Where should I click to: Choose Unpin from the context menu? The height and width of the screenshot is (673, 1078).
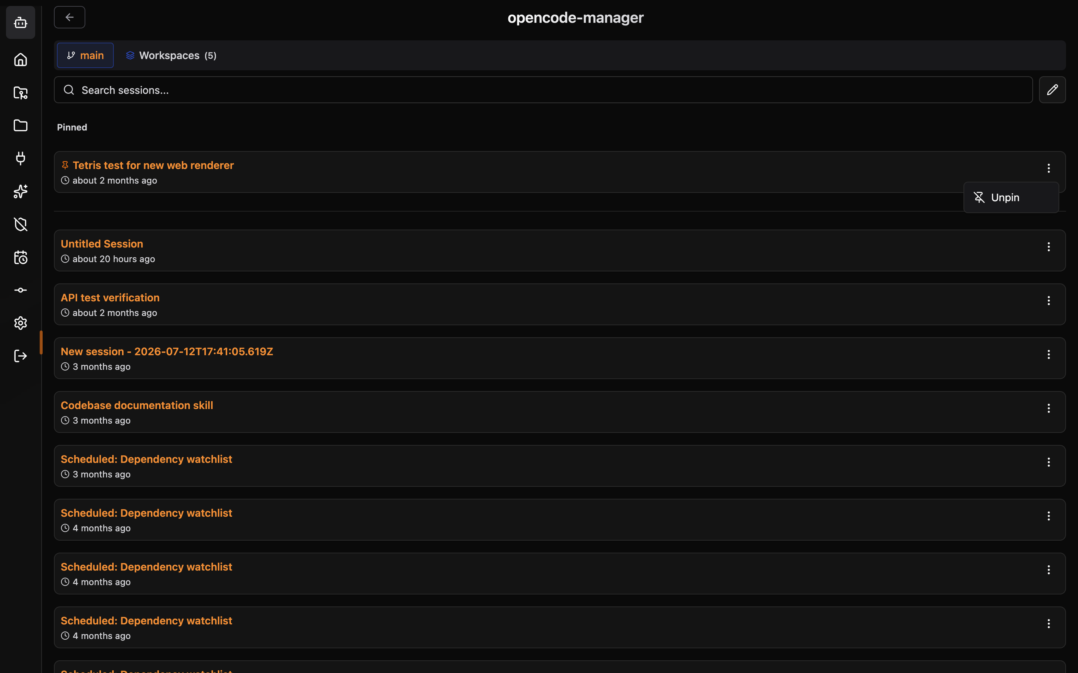pos(1011,197)
